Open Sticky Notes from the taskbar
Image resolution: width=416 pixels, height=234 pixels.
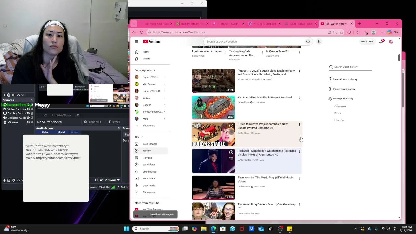pos(290,229)
